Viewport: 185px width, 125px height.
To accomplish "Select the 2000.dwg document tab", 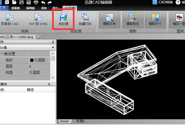I will [x=18, y=37].
